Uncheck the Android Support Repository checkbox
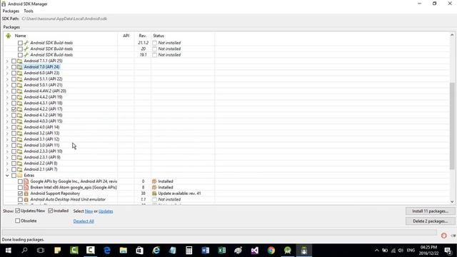This screenshot has width=457, height=257. [x=20, y=193]
